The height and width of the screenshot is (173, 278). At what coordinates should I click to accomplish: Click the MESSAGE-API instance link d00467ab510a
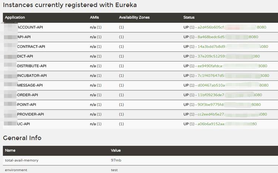233,85
